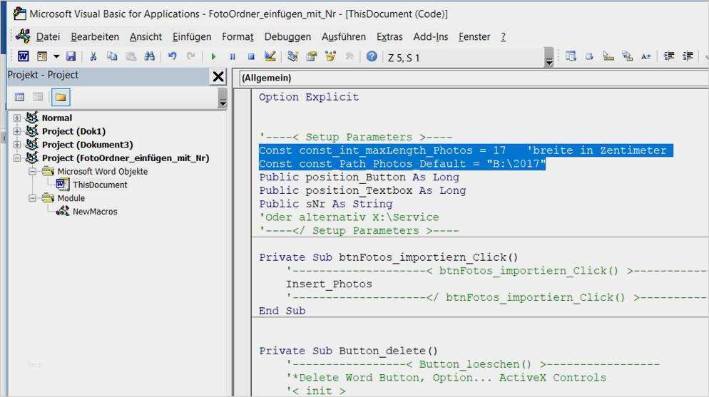Open Project panel toolbar options arrow

coord(223,98)
